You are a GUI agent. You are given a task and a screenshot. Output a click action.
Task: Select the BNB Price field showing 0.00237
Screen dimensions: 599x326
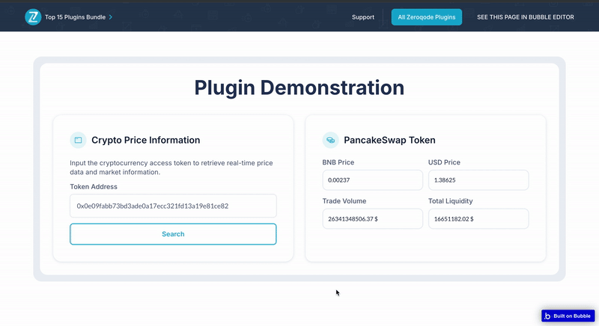(372, 180)
